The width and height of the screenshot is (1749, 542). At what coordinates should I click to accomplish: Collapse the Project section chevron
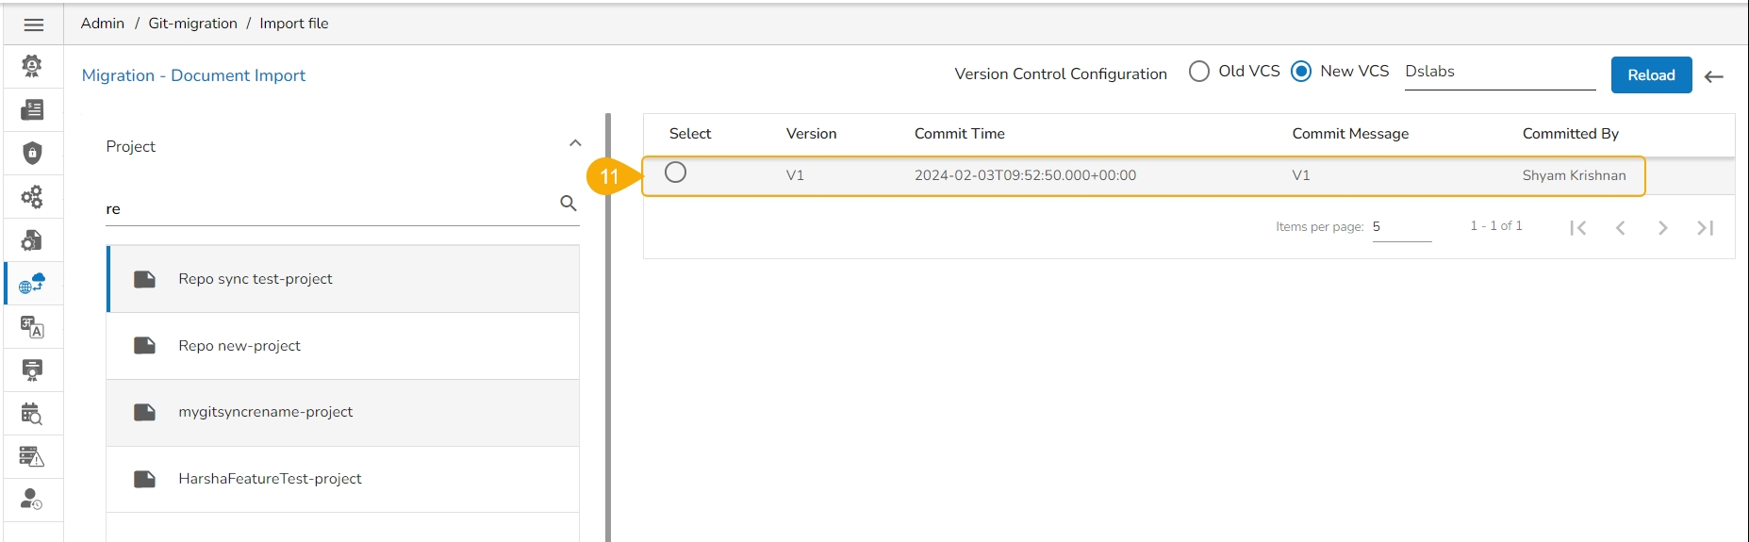point(575,143)
